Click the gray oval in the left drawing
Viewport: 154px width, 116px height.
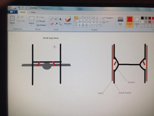click(47, 66)
